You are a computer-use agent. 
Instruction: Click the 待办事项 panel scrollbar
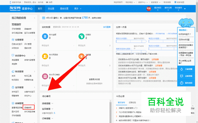tap(110, 111)
